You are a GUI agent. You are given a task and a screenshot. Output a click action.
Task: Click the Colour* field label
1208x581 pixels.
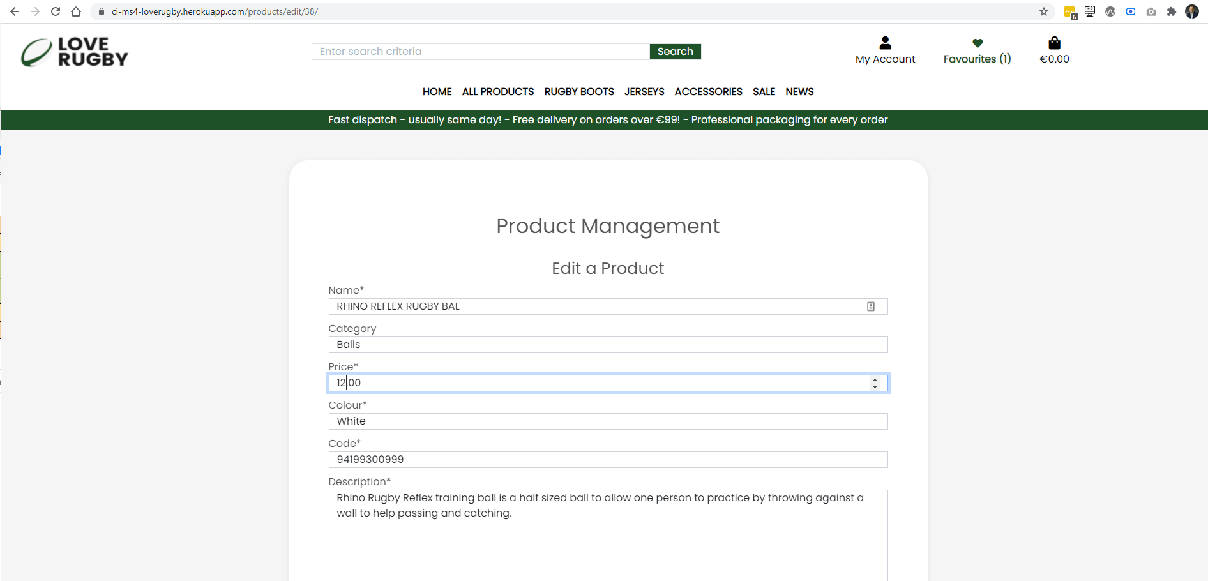pyautogui.click(x=347, y=405)
